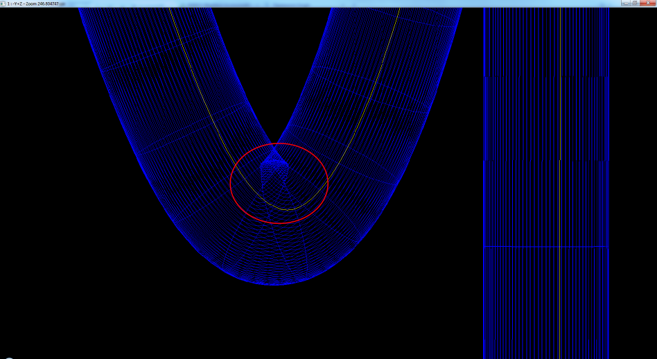Click the red circle's right edge
The image size is (657, 359).
[x=327, y=184]
